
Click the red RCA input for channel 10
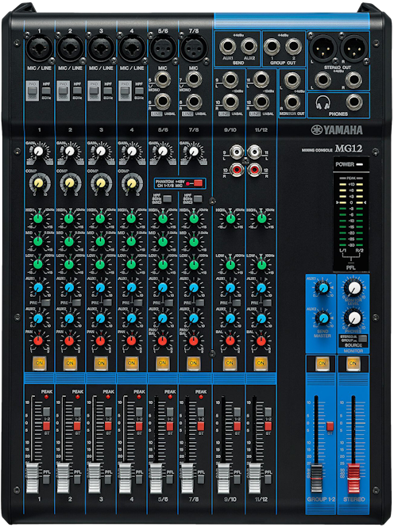[237, 170]
